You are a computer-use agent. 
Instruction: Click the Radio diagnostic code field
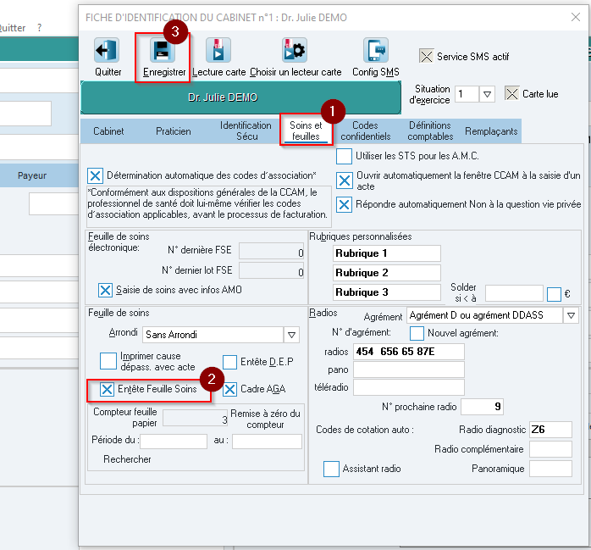coord(550,430)
